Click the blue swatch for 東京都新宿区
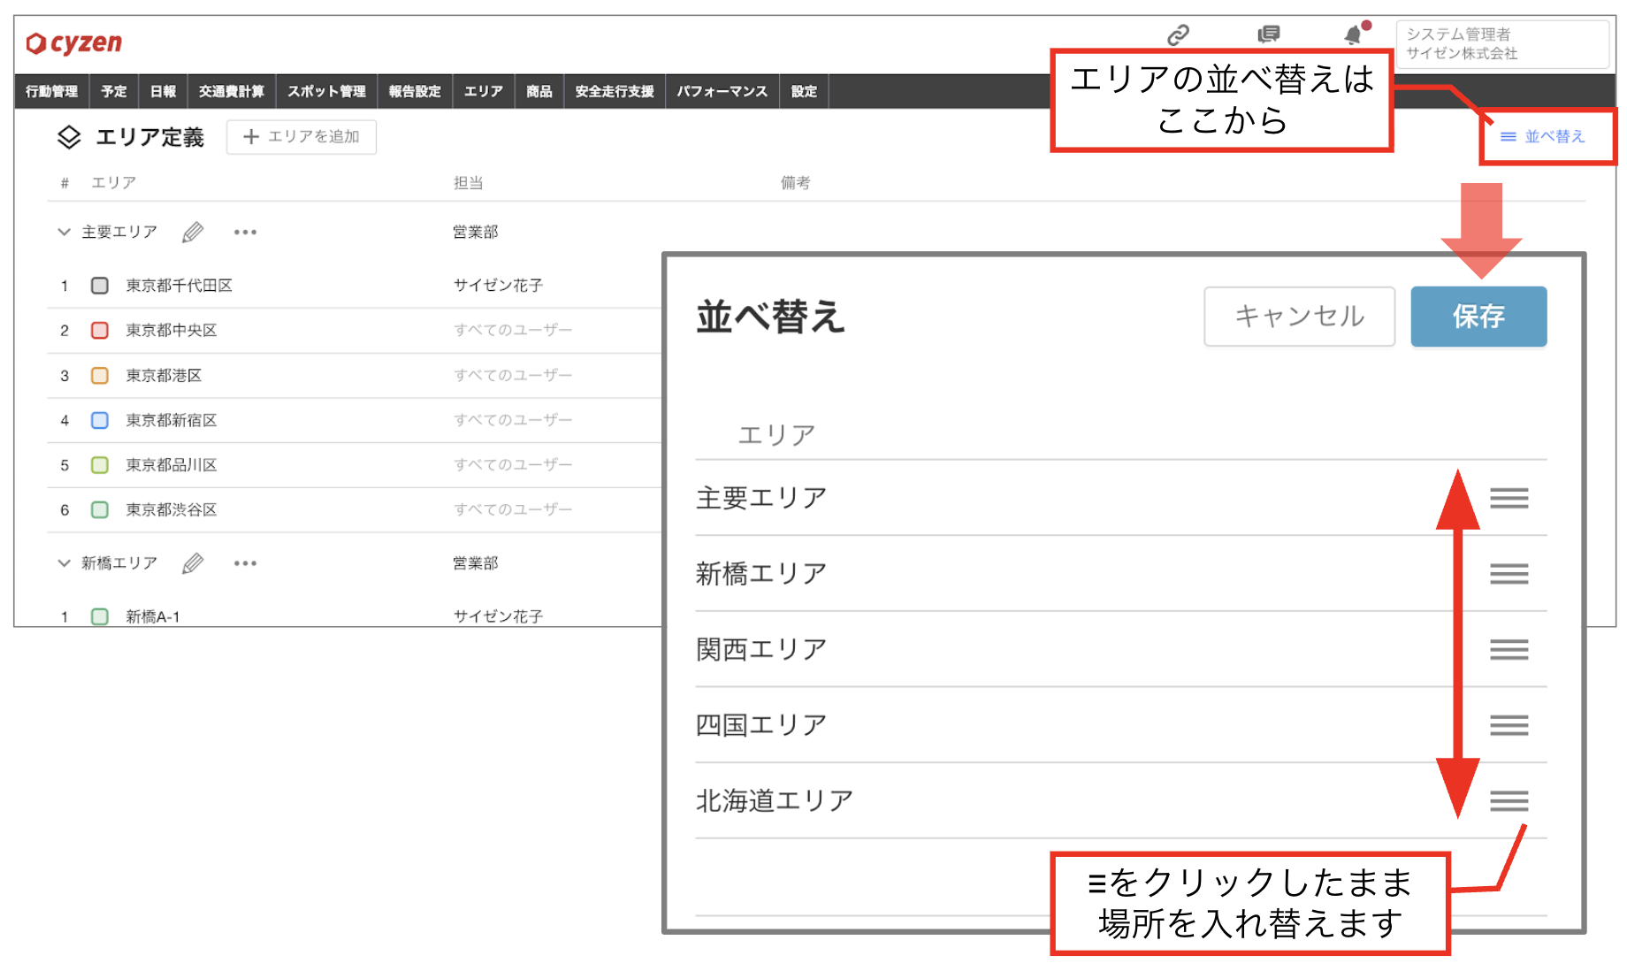 click(x=100, y=420)
